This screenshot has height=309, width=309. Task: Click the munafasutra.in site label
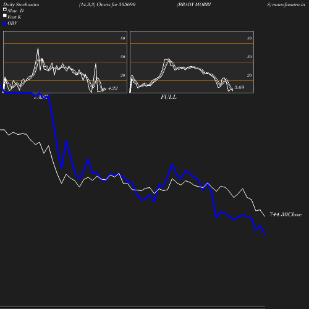click(286, 4)
